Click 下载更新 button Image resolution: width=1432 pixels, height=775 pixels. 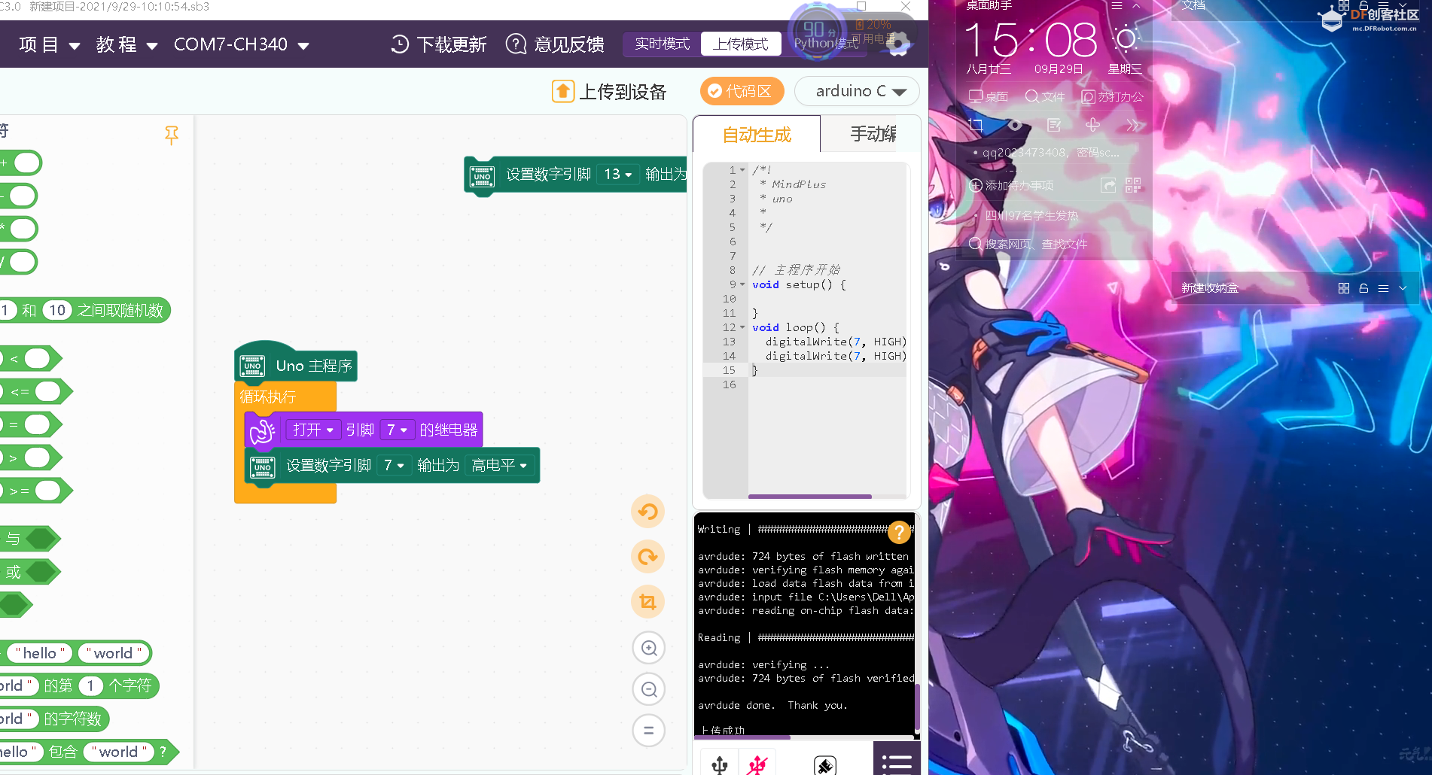point(439,44)
